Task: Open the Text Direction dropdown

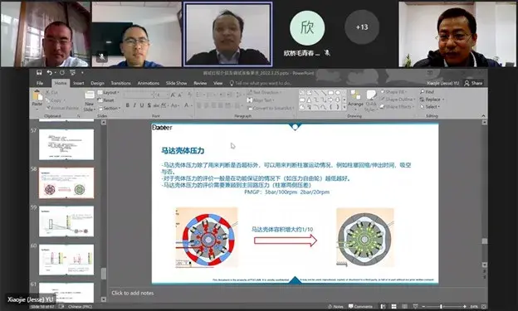Action: [x=264, y=92]
